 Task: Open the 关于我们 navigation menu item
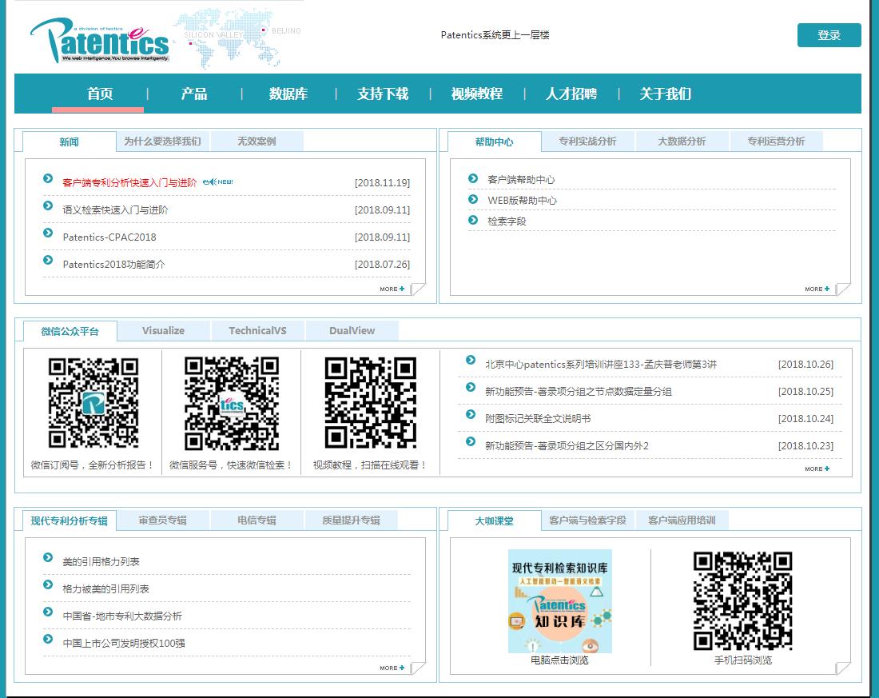[665, 94]
